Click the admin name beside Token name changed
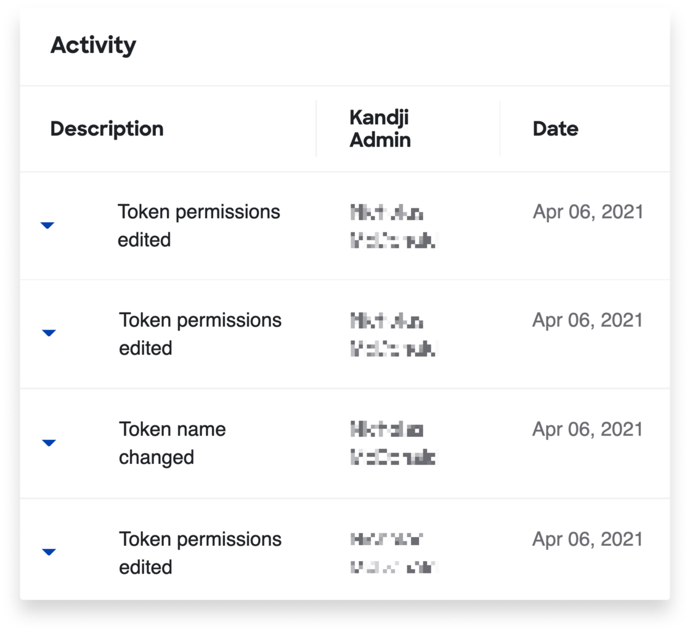The width and height of the screenshot is (690, 632). 390,443
